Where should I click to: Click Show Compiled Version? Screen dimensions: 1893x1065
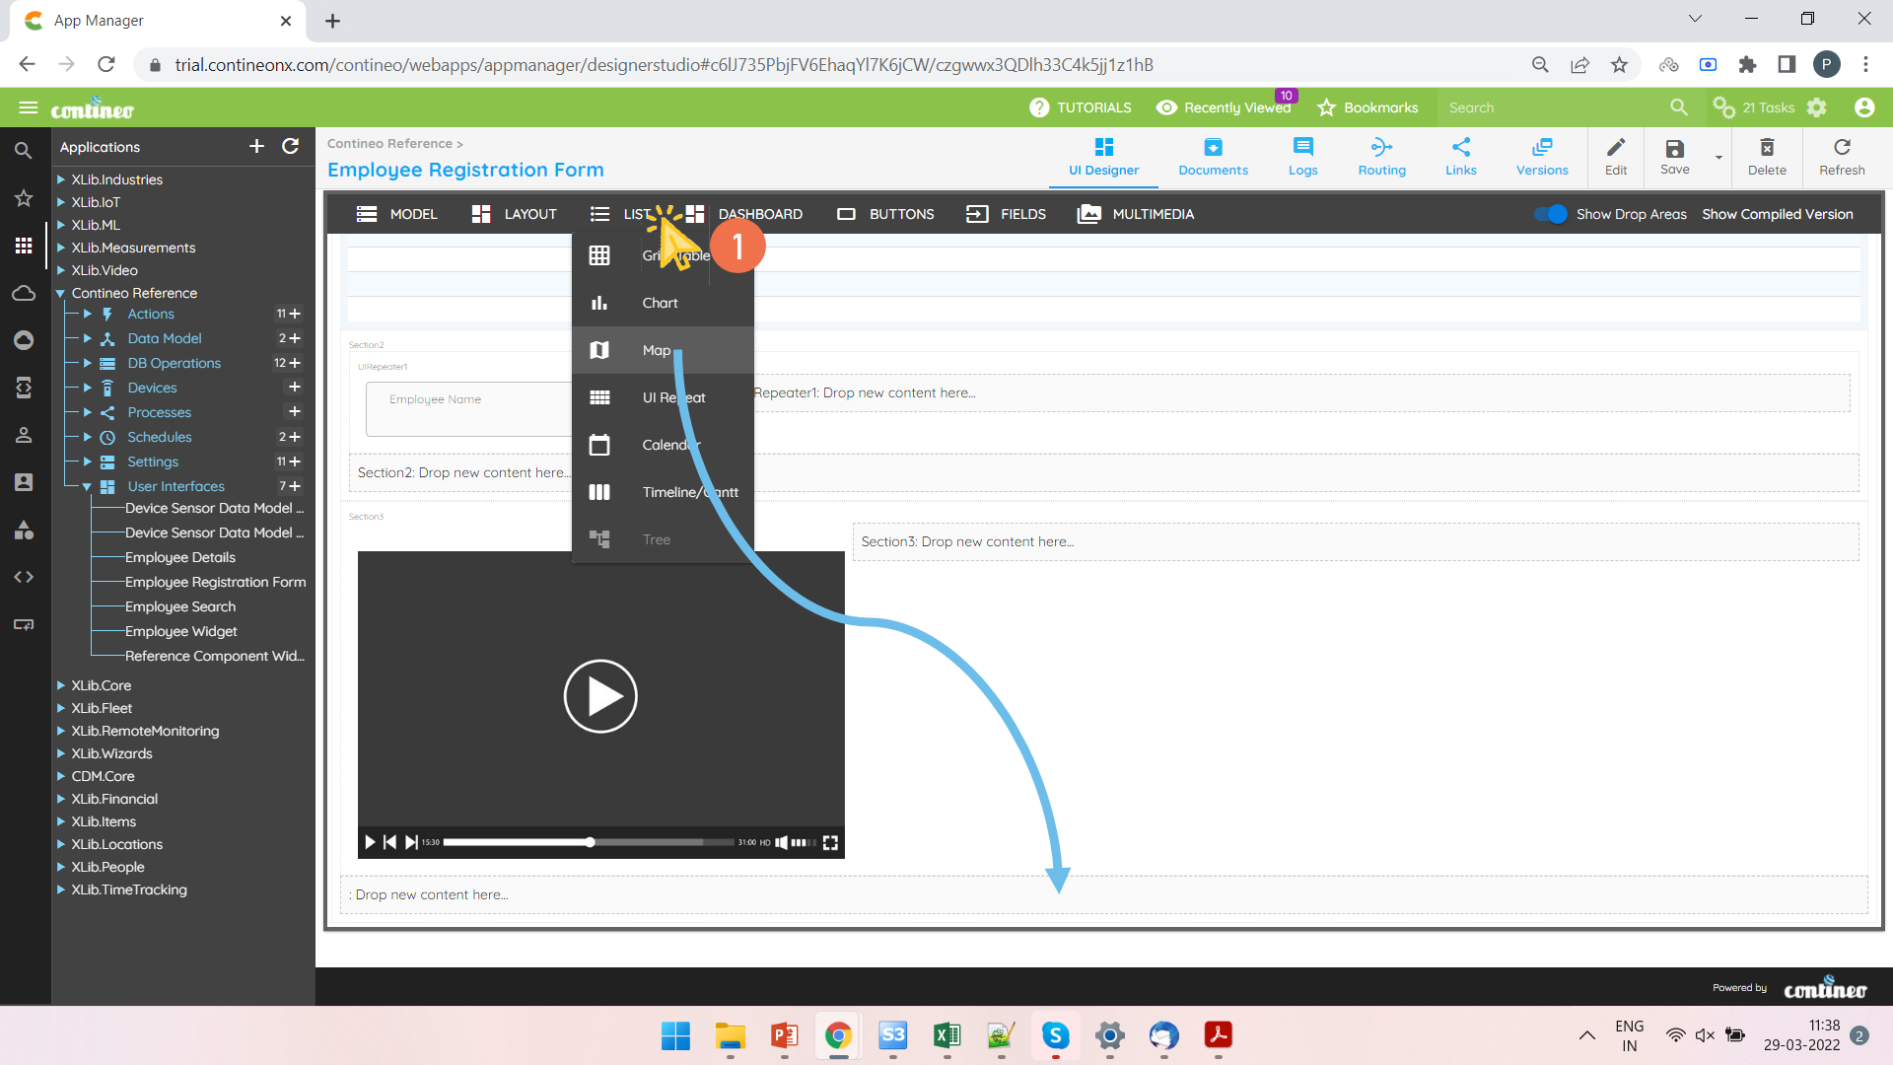pyautogui.click(x=1777, y=214)
